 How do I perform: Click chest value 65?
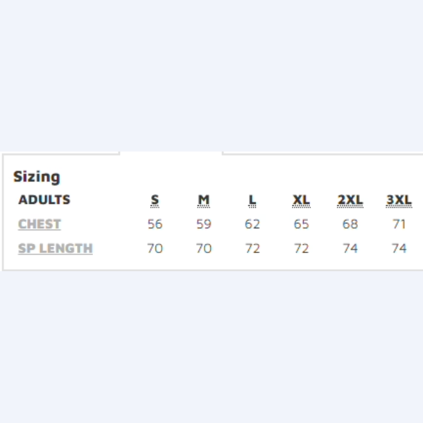(301, 224)
